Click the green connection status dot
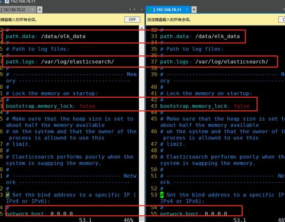 [150, 10]
